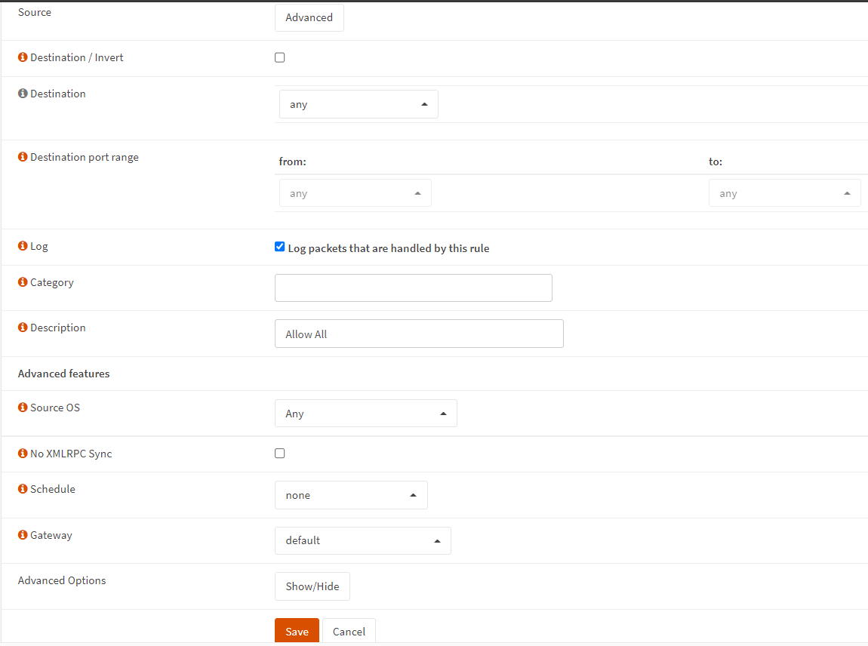Toggle Advanced Options with Show/Hide

click(312, 586)
